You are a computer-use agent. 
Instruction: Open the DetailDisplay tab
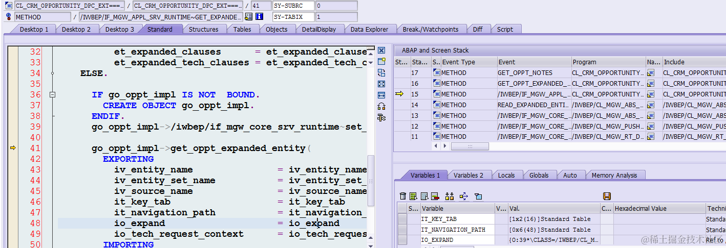[319, 29]
